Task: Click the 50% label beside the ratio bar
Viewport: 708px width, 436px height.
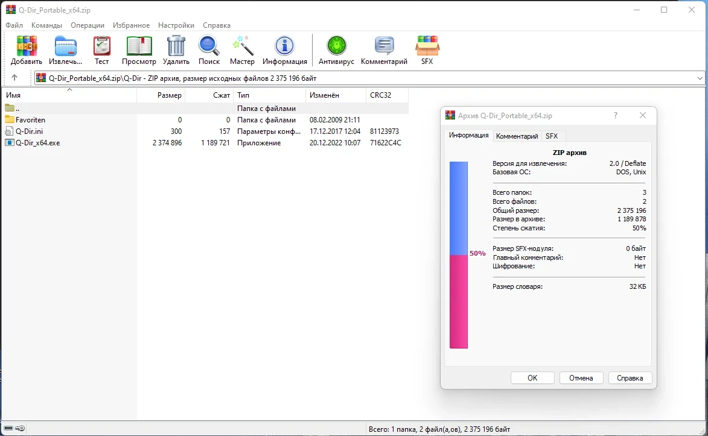Action: point(477,253)
